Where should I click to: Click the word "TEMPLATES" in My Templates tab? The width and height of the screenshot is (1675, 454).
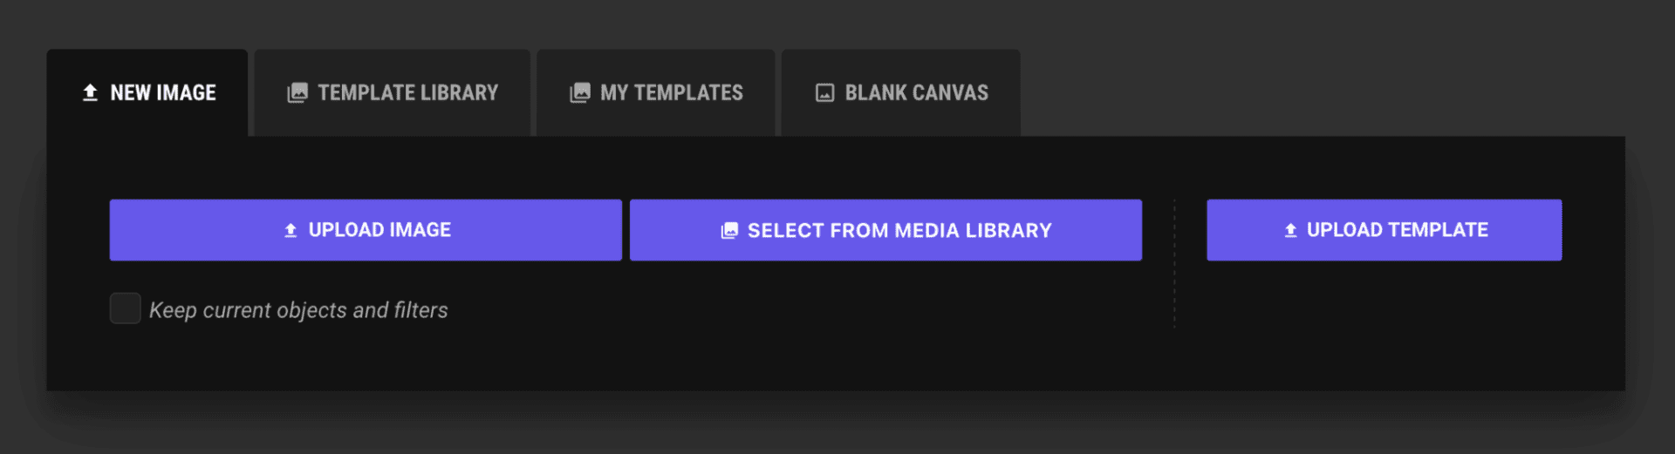click(688, 92)
